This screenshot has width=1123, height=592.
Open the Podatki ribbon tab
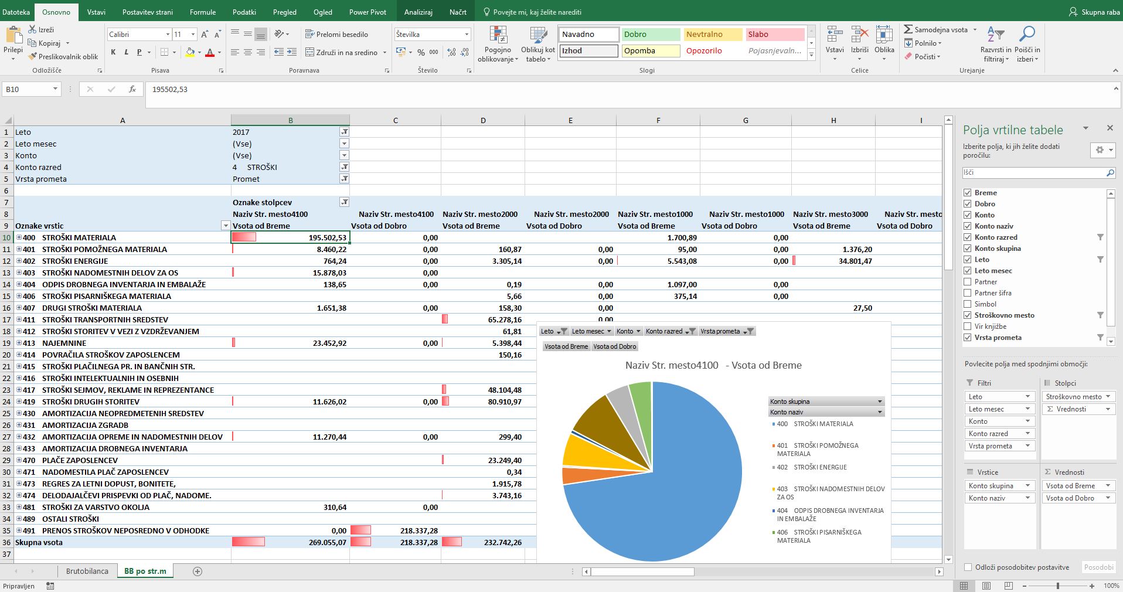[244, 12]
